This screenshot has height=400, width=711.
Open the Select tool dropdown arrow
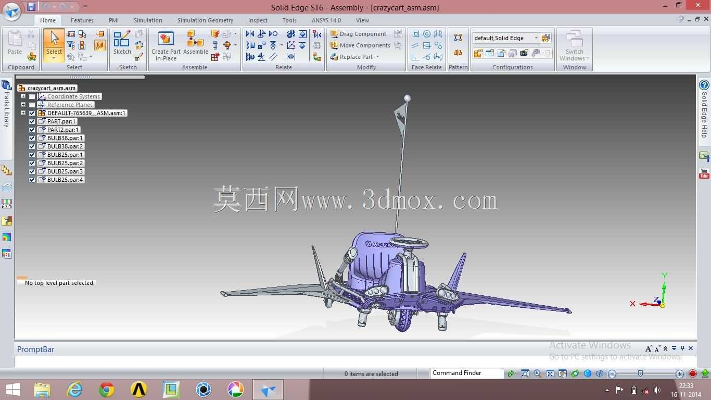coord(54,58)
